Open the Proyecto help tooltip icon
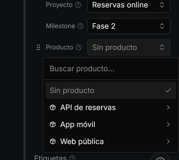This screenshot has height=160, width=179. (78, 5)
